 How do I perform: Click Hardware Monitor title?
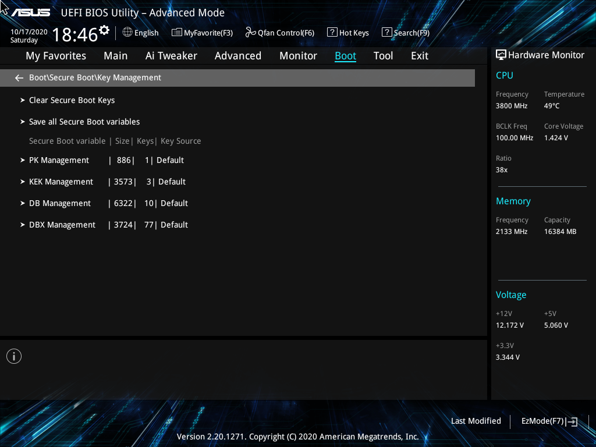point(546,55)
